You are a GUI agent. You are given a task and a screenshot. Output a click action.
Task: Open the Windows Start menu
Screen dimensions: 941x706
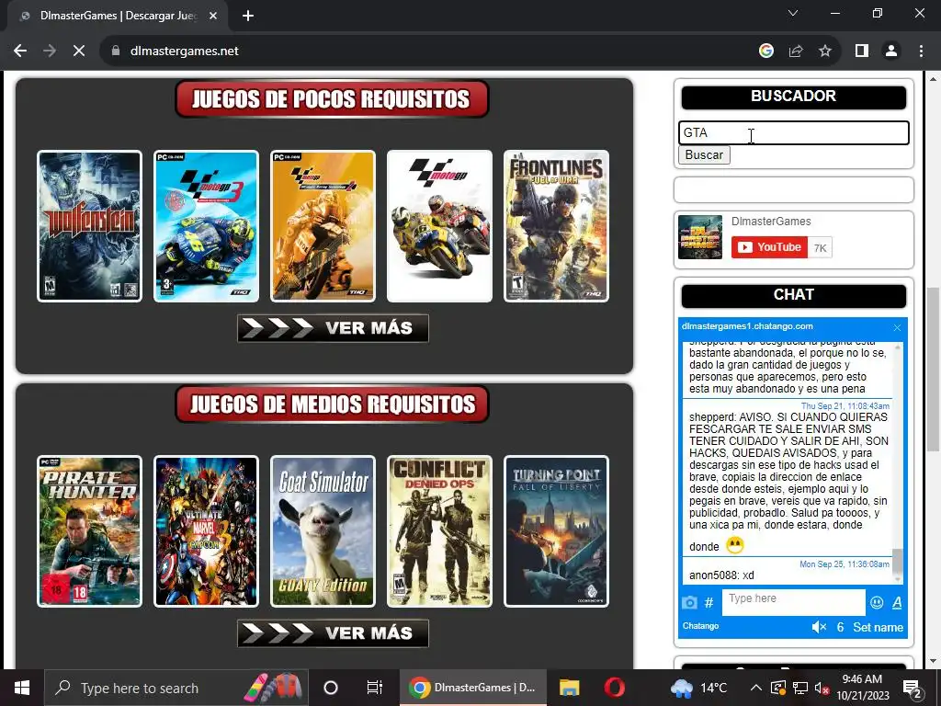(22, 688)
